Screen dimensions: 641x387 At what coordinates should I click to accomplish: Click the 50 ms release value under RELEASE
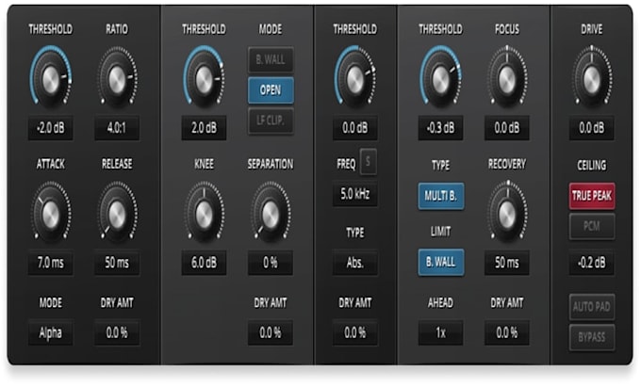117,263
